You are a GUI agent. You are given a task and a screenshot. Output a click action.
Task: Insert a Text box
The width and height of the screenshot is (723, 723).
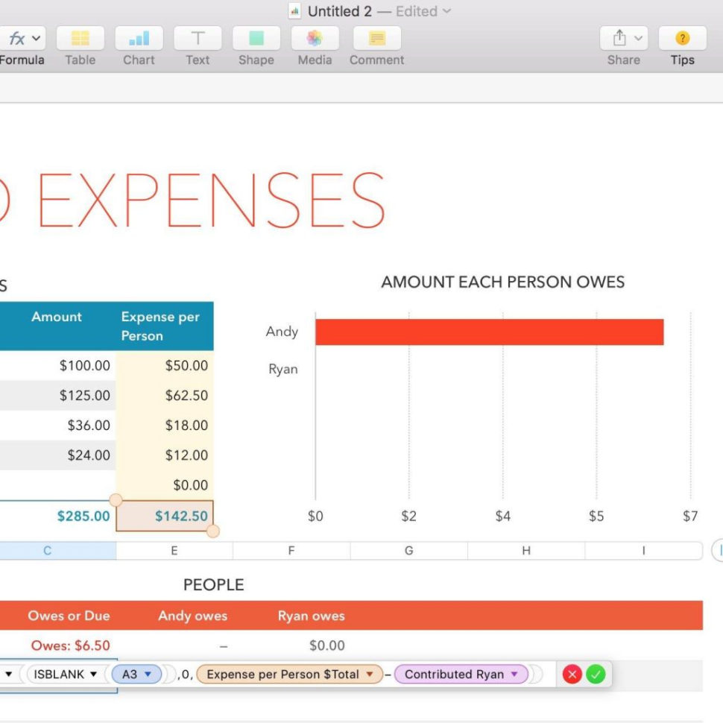click(x=198, y=38)
